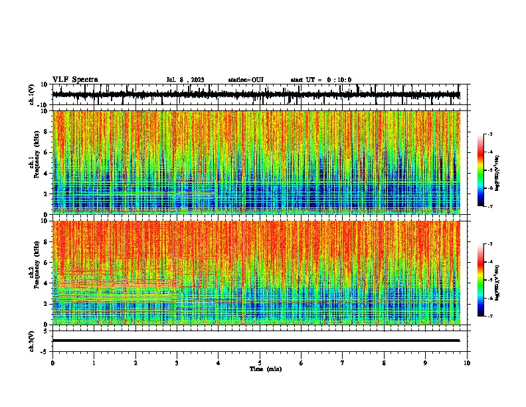The width and height of the screenshot is (526, 407).
Task: Click the "Jul 8, 2023" date label
Action: pyautogui.click(x=185, y=80)
